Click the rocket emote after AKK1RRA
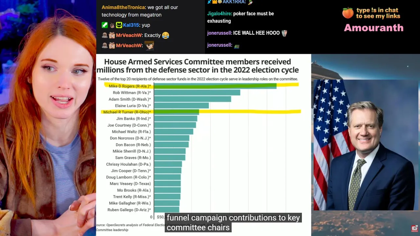The image size is (420, 236). pos(250,2)
